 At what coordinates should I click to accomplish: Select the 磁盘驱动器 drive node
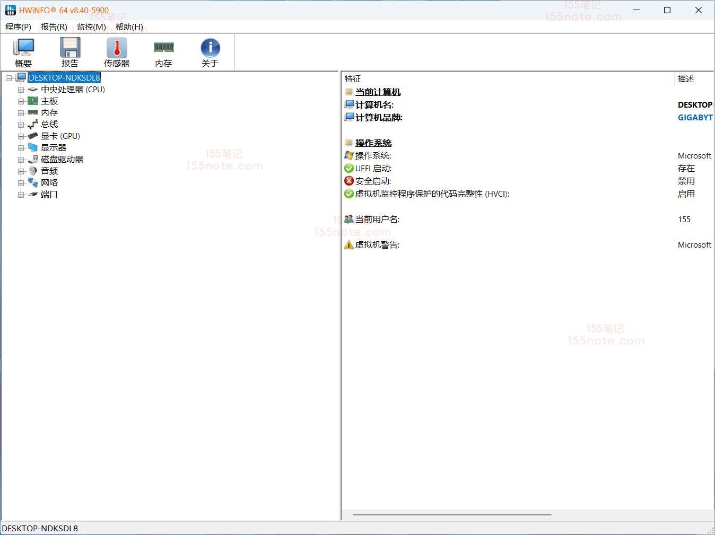tap(62, 160)
